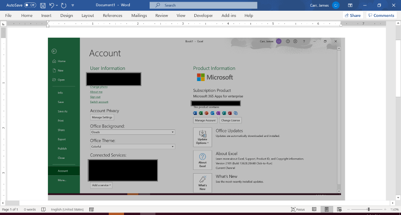Viewport: 401px width, 215px height.
Task: Enable Focus mode from status bar
Action: click(x=298, y=209)
